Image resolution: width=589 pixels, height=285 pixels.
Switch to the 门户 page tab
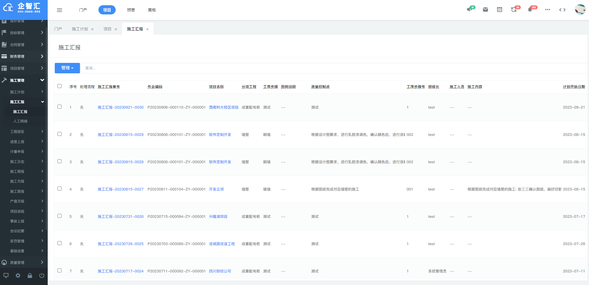coord(58,29)
